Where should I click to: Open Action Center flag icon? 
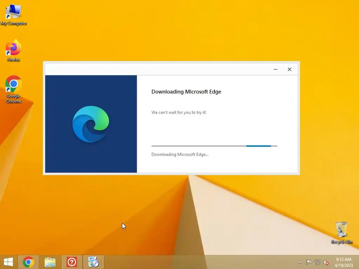click(309, 262)
